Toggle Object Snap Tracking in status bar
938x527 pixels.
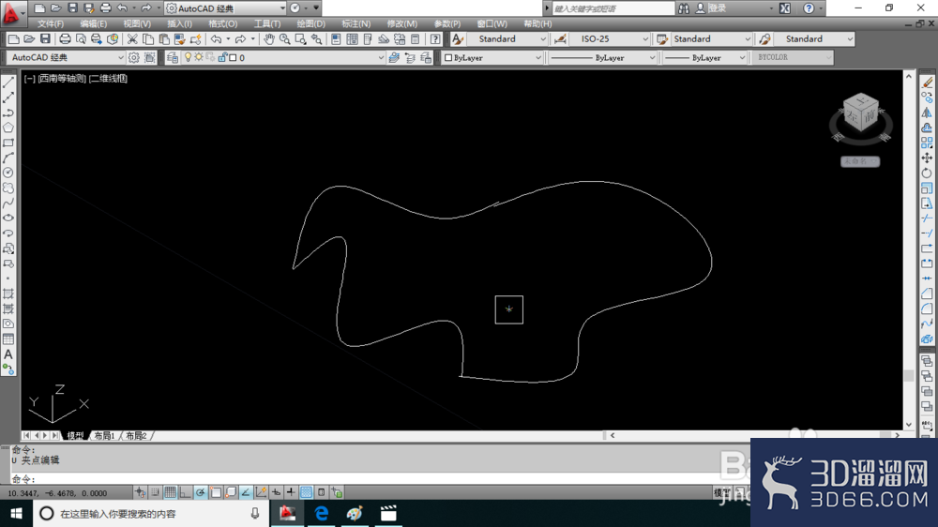[246, 492]
